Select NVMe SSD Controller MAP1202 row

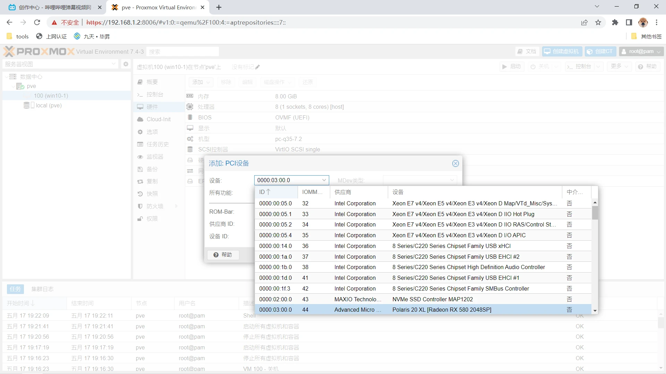423,299
